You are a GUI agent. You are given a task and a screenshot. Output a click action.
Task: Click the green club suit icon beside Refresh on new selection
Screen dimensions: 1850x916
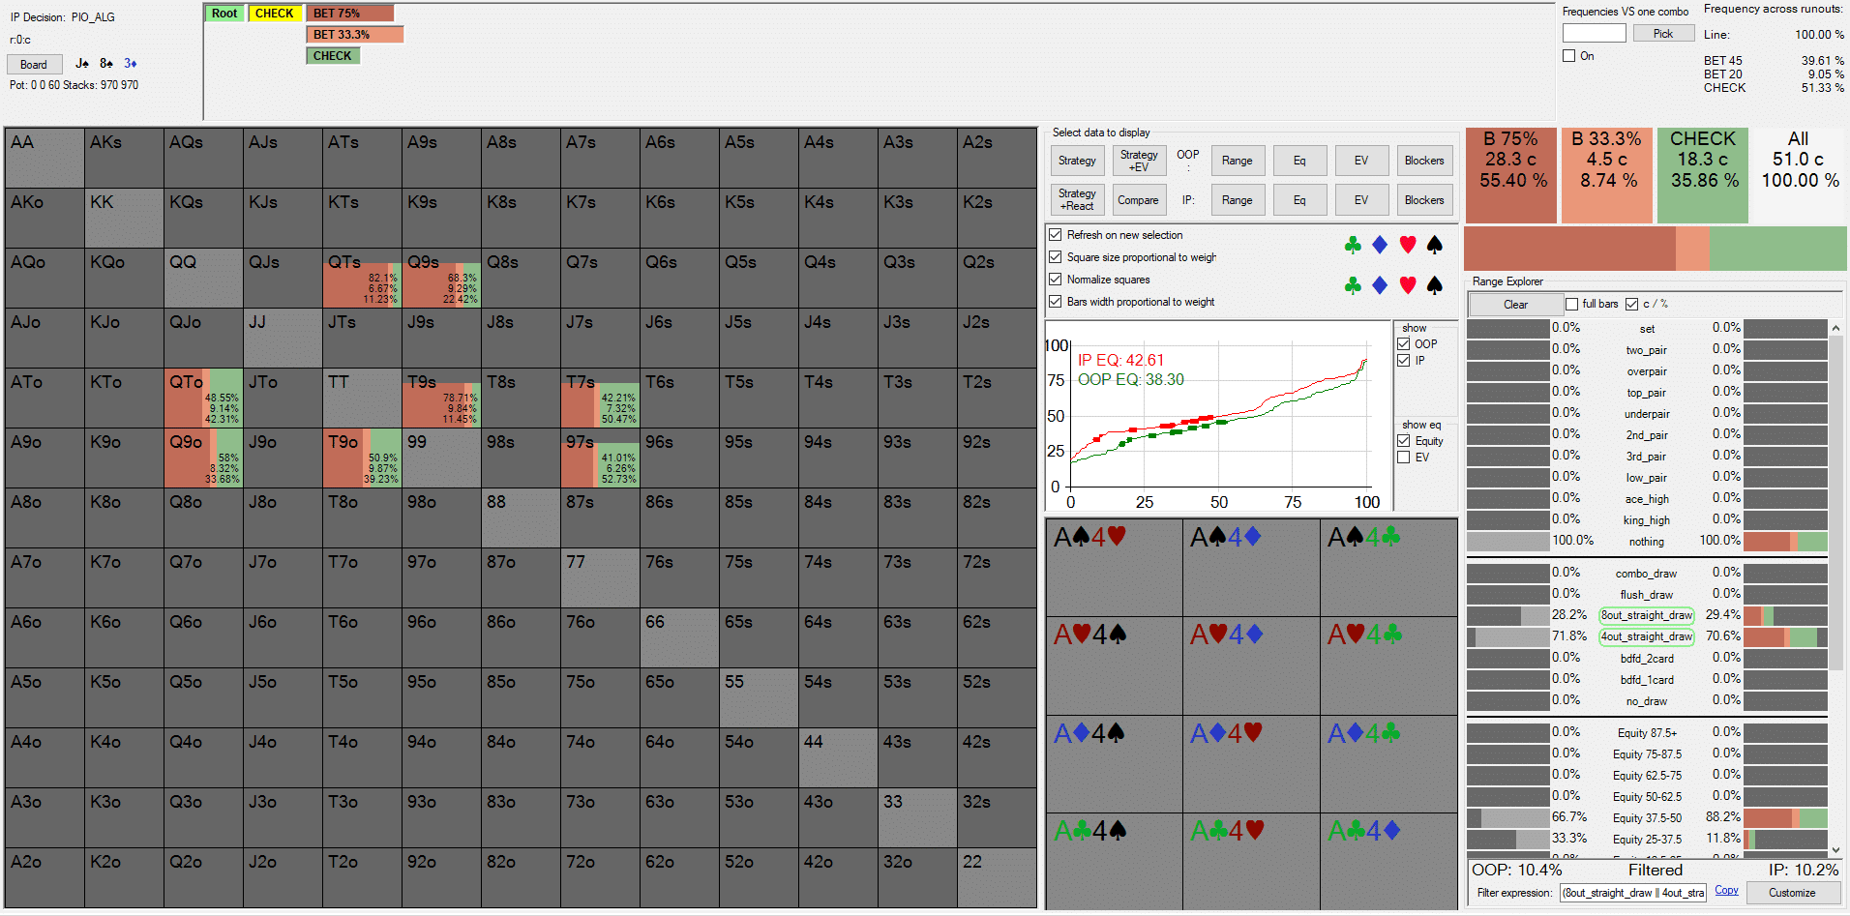pyautogui.click(x=1353, y=246)
